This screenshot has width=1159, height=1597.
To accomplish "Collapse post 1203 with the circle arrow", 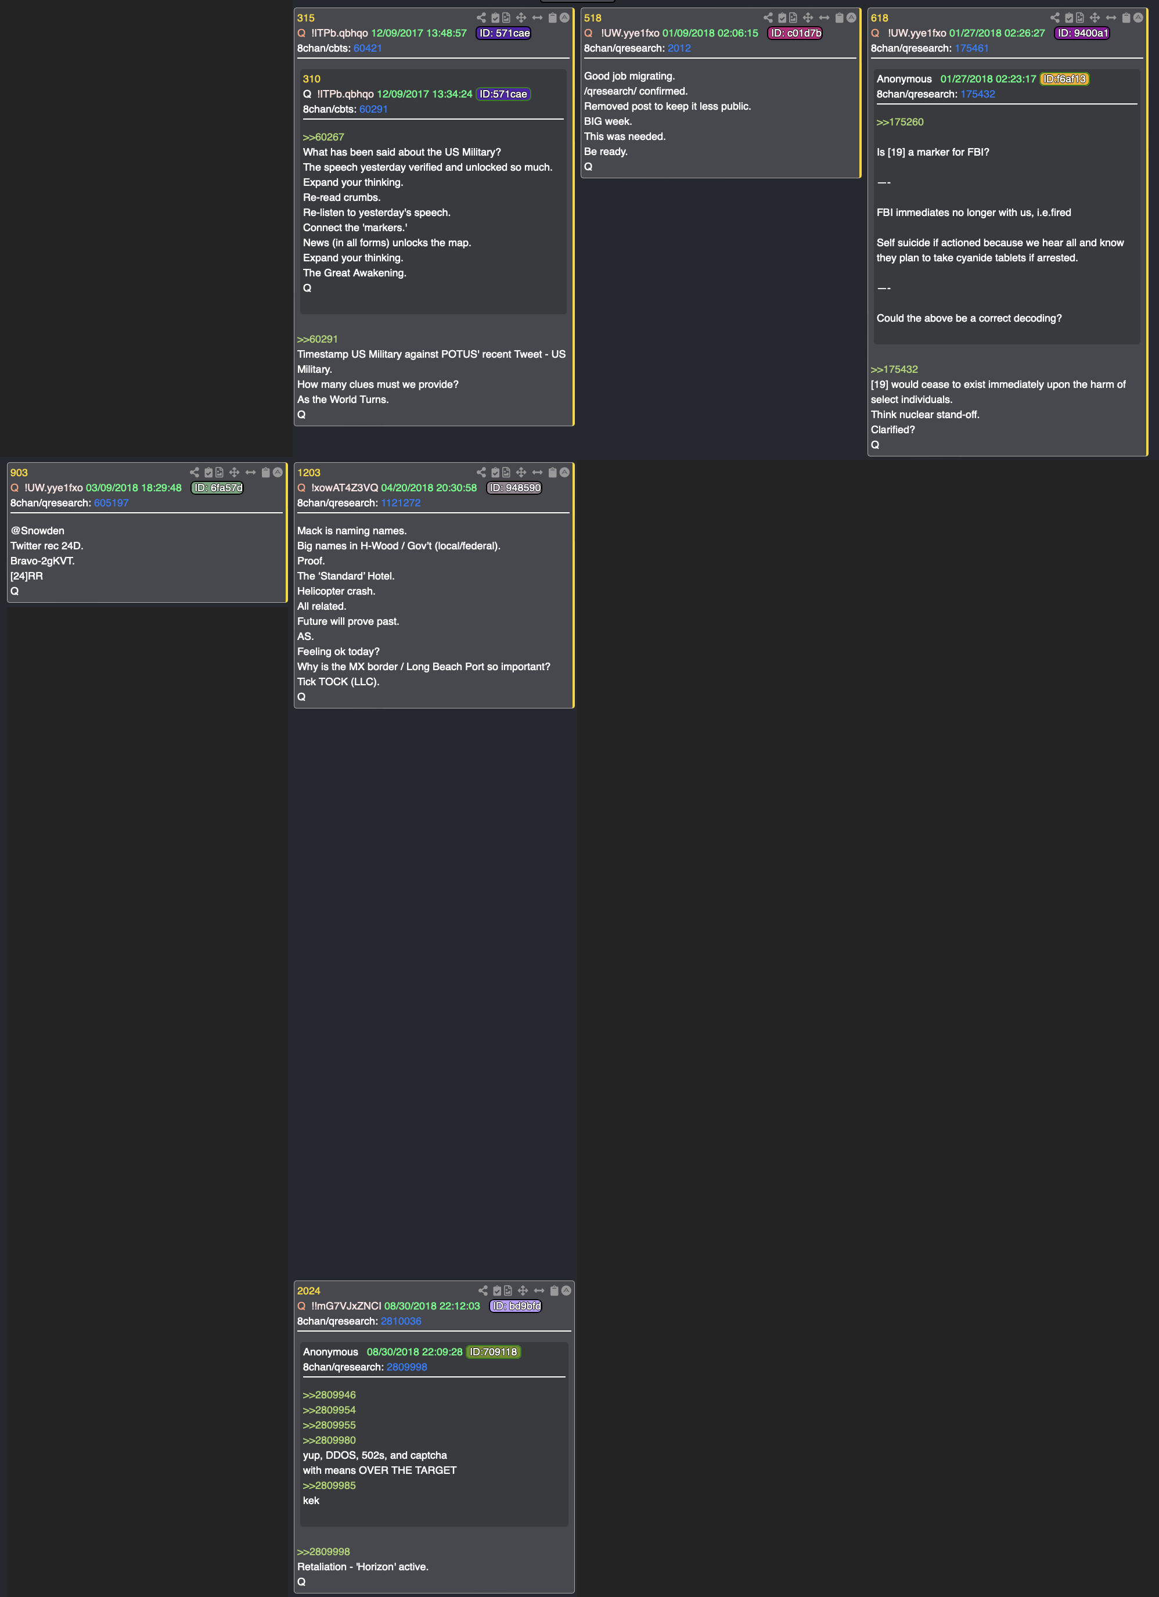I will click(x=564, y=473).
